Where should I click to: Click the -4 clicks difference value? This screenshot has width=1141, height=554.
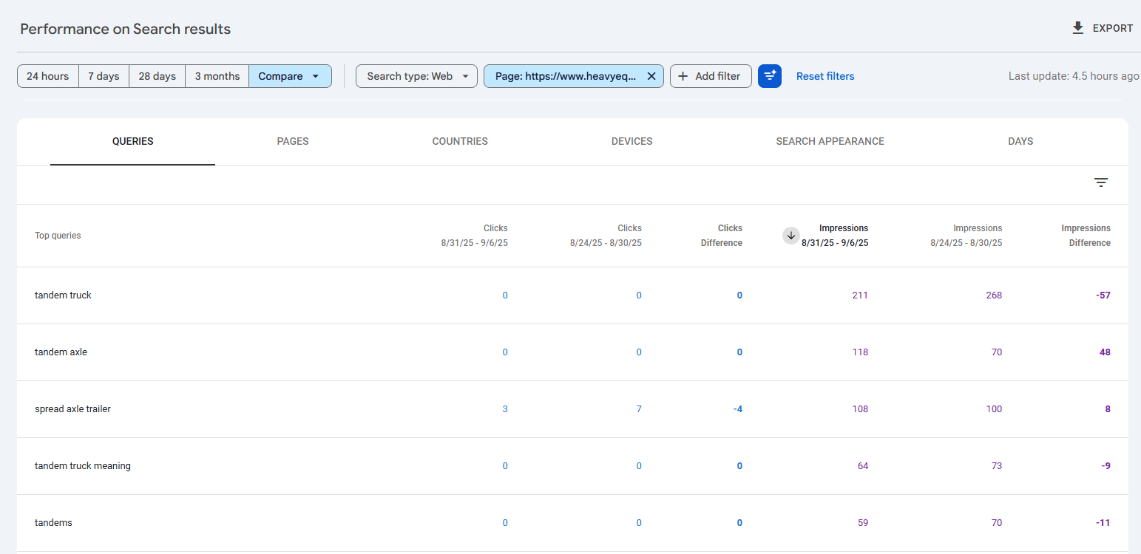click(737, 409)
